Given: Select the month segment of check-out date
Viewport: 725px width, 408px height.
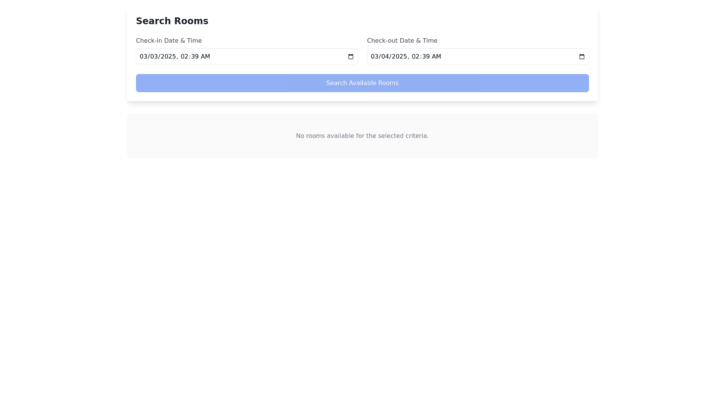Looking at the screenshot, I should coord(374,57).
